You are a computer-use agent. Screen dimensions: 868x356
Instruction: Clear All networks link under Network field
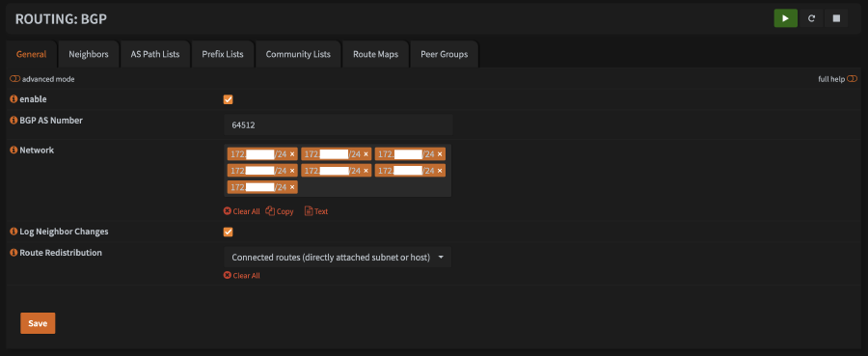click(x=242, y=211)
